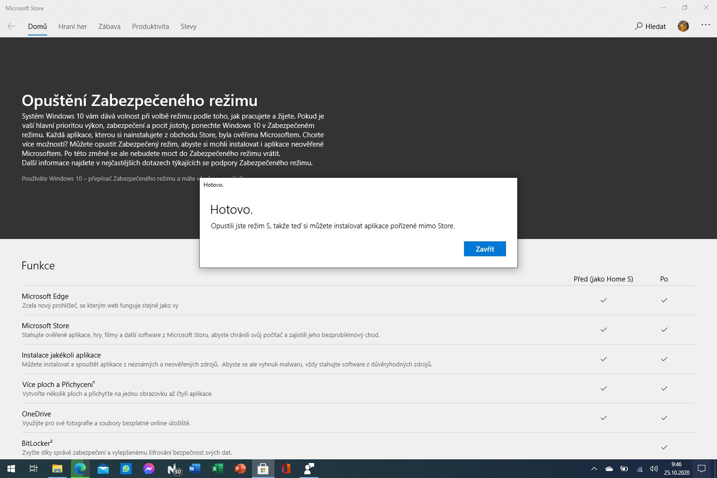Screen dimensions: 717x478
Task: Click the BitLocker feature row title
Action: pos(37,443)
